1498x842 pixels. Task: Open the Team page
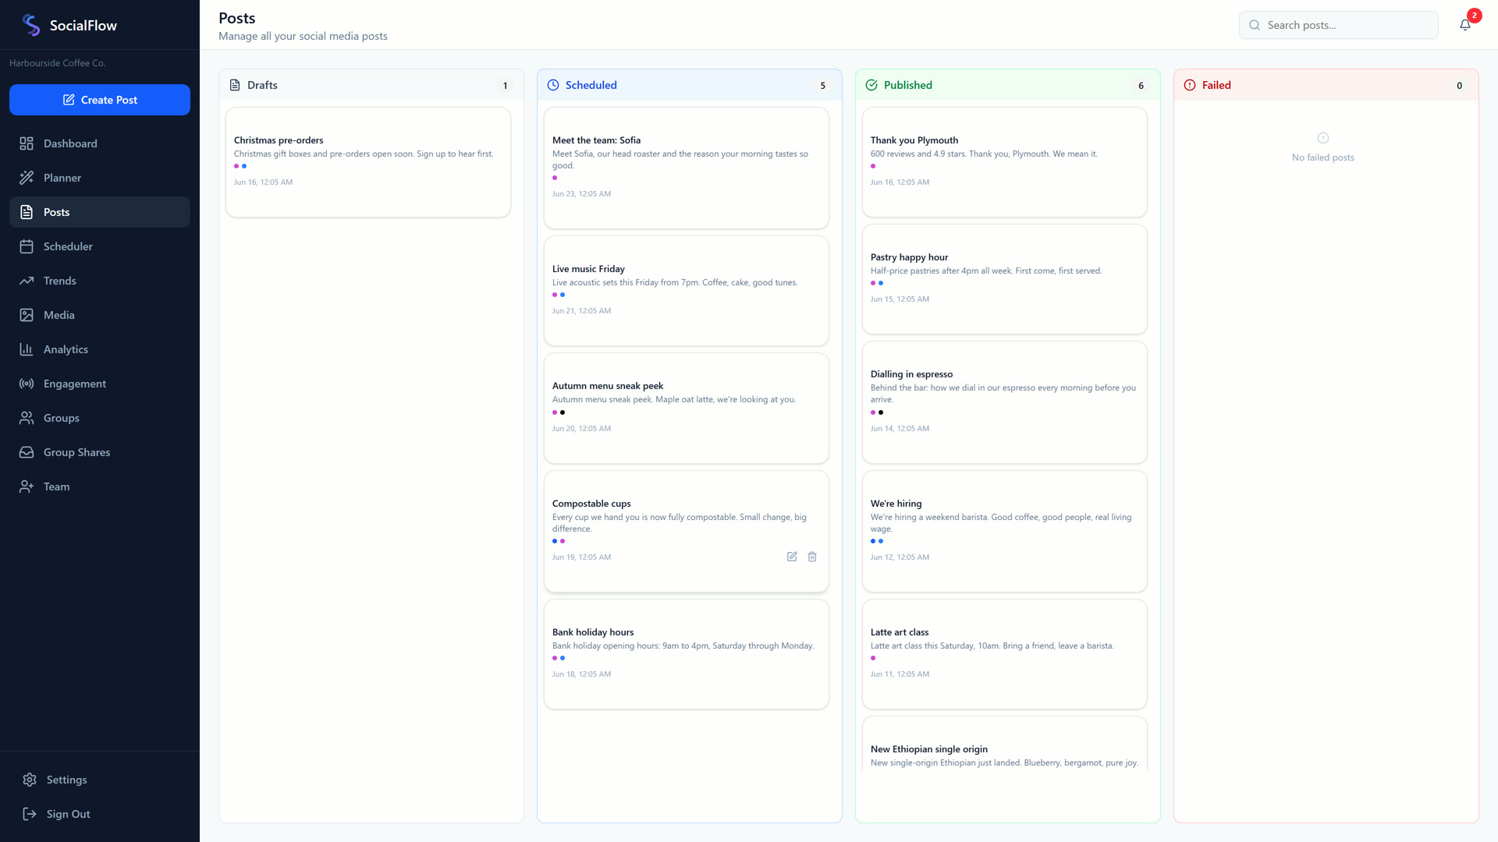click(100, 486)
